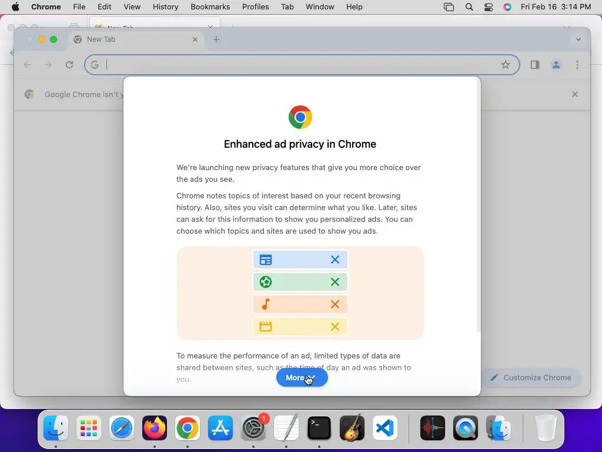Open the Help menu
The width and height of the screenshot is (602, 452).
pos(354,7)
